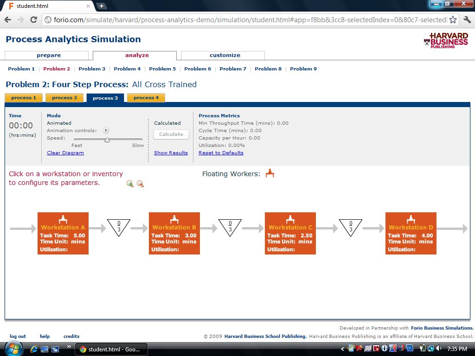The height and width of the screenshot is (356, 475).
Task: Open the process 4 tab
Action: coord(146,97)
